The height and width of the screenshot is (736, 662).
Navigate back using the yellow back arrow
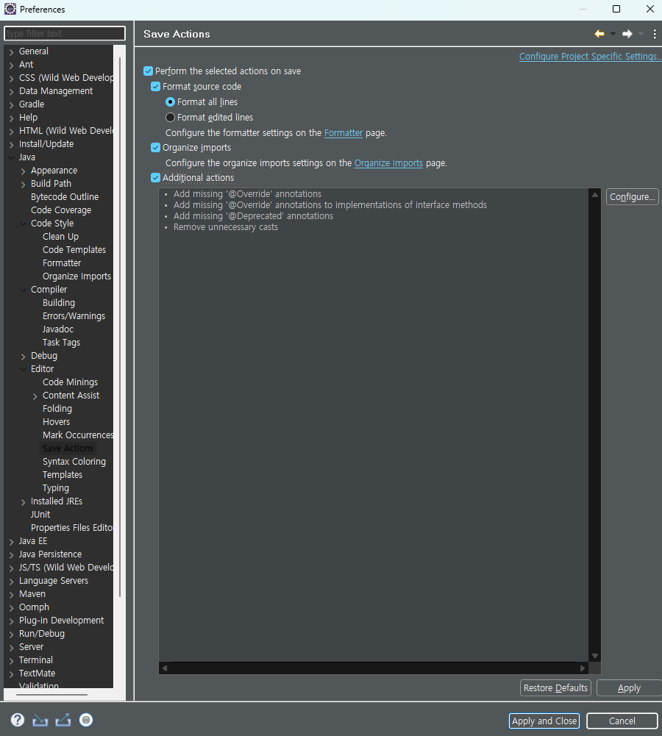point(598,33)
